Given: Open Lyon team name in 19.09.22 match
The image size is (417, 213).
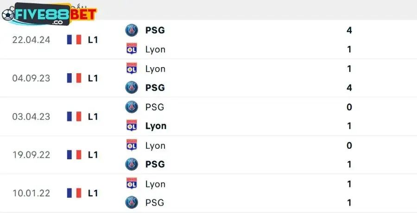Looking at the screenshot, I should (155, 145).
